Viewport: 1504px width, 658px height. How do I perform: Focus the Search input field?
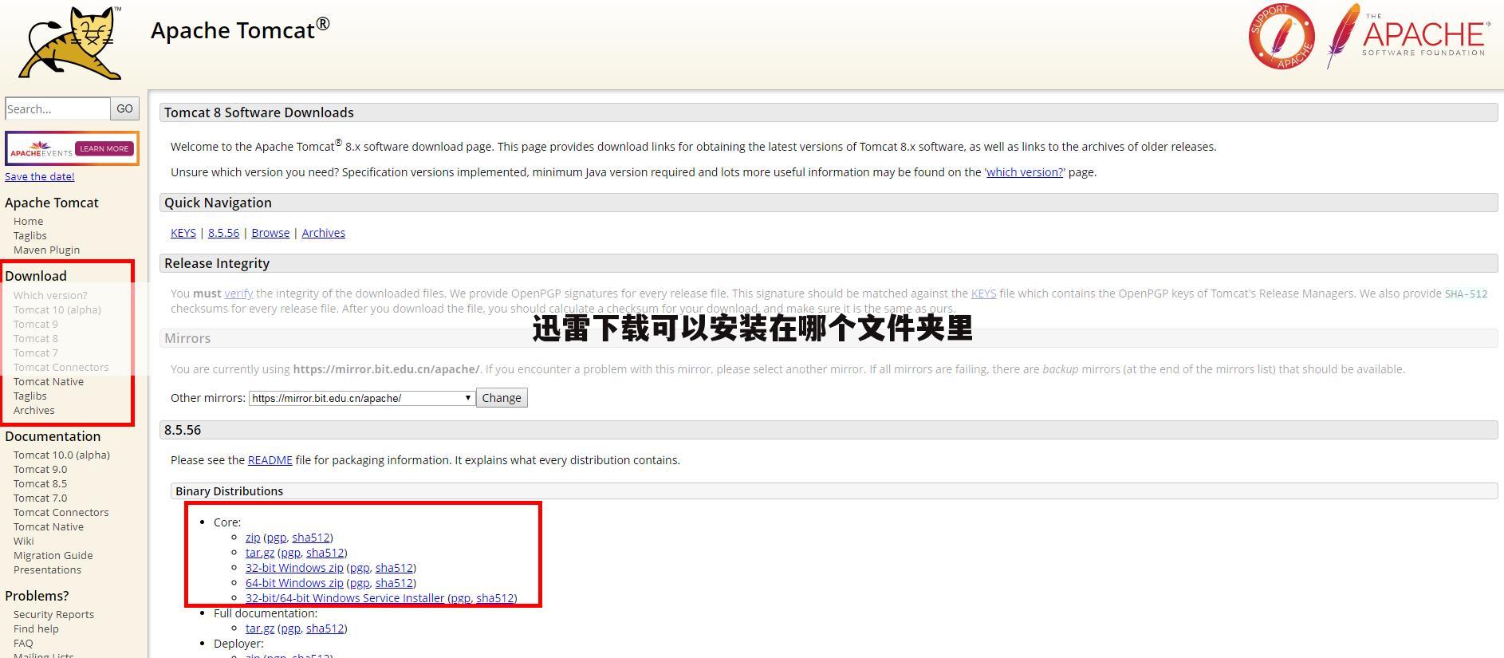click(x=57, y=108)
